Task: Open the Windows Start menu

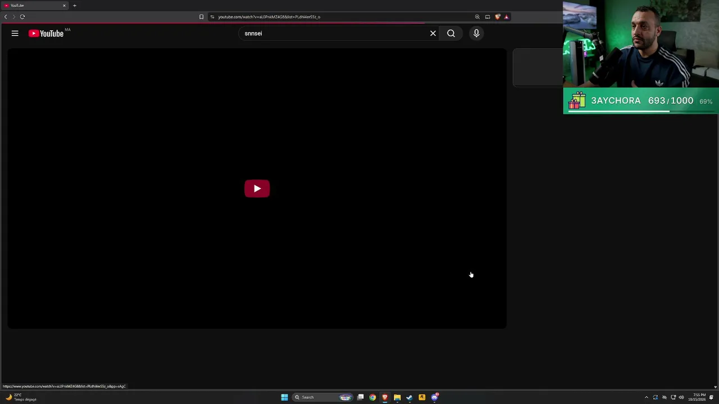Action: click(284, 397)
